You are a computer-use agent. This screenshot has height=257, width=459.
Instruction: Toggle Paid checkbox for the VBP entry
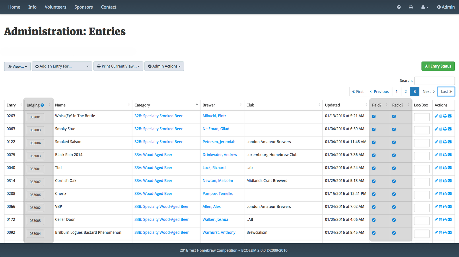[374, 207]
